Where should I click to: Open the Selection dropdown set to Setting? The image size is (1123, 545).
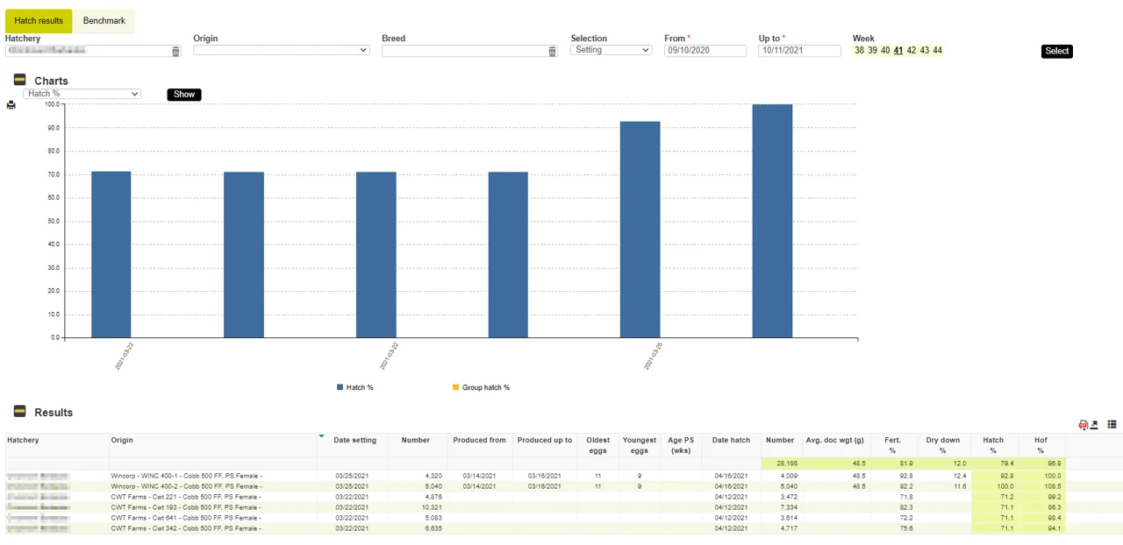(x=611, y=50)
